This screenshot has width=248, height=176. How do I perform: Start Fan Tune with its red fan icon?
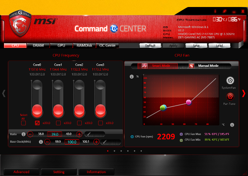230,96
